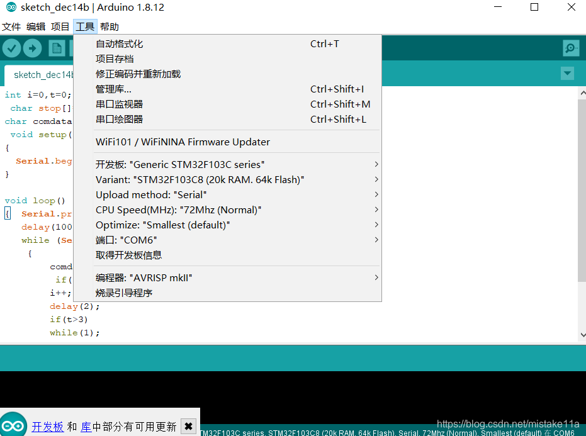
Task: Select 修正编码并重新加载 entry
Action: [228, 74]
